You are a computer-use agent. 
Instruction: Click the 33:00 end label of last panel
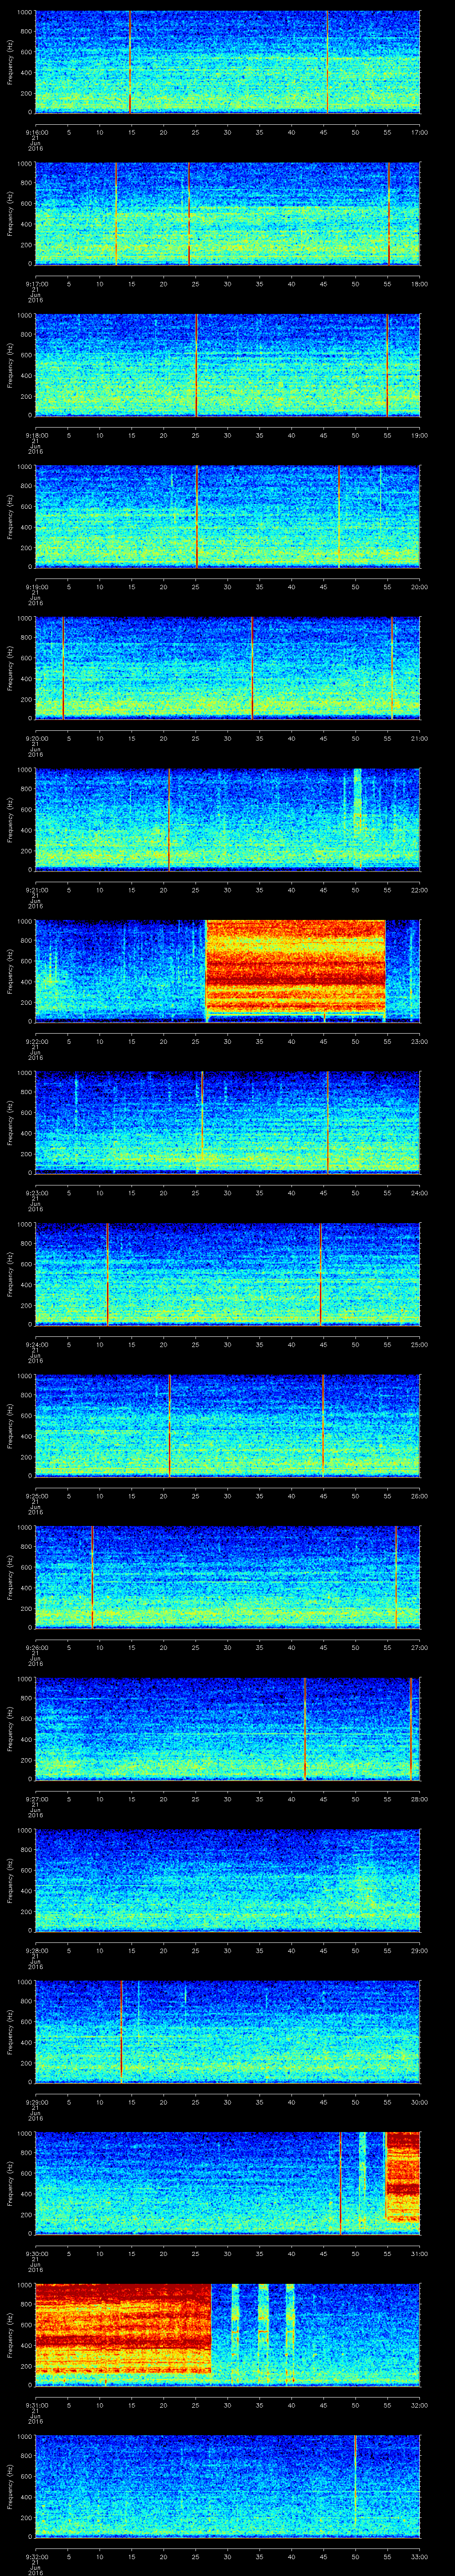click(x=419, y=2556)
